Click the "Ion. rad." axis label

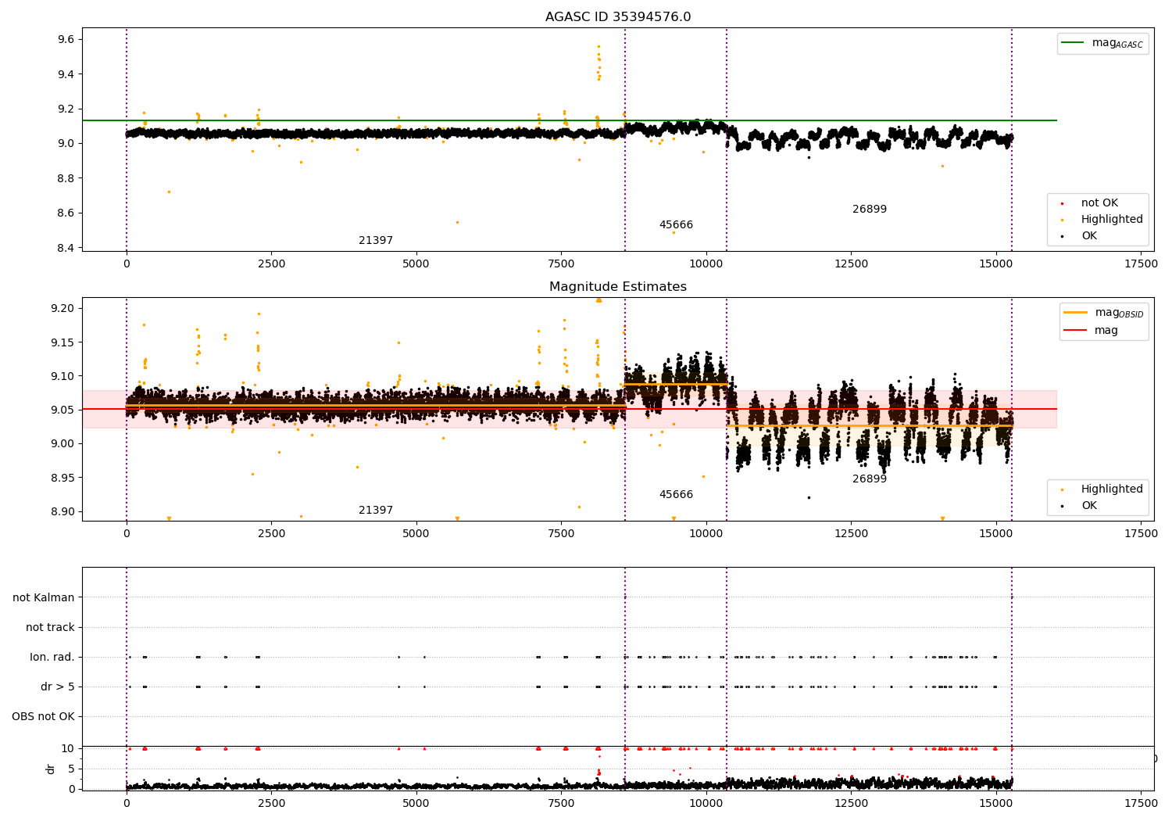point(52,657)
